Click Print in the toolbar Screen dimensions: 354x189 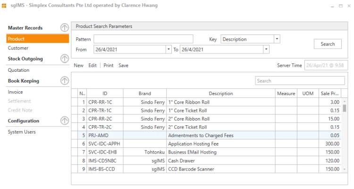[x=109, y=65]
